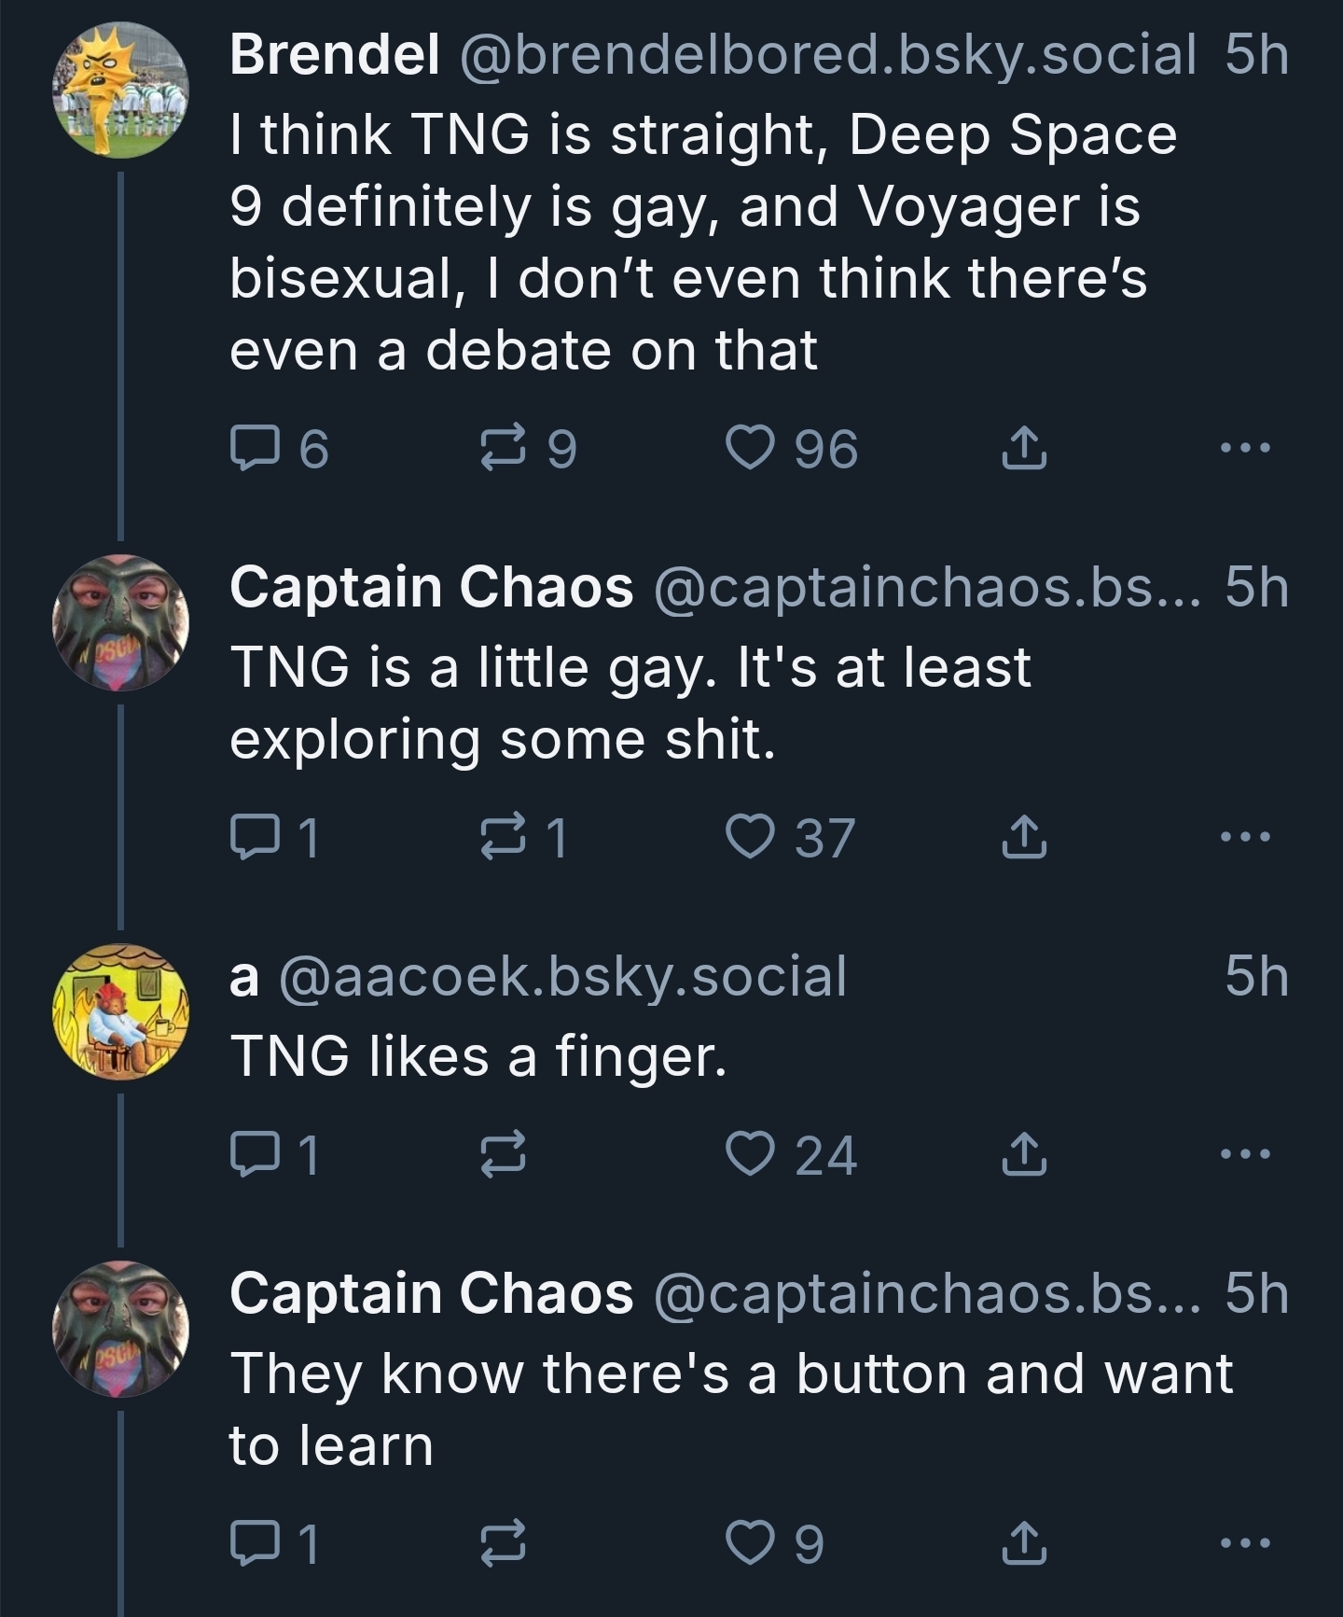1343x1617 pixels.
Task: Like the post with 24 likes
Action: pos(751,1155)
